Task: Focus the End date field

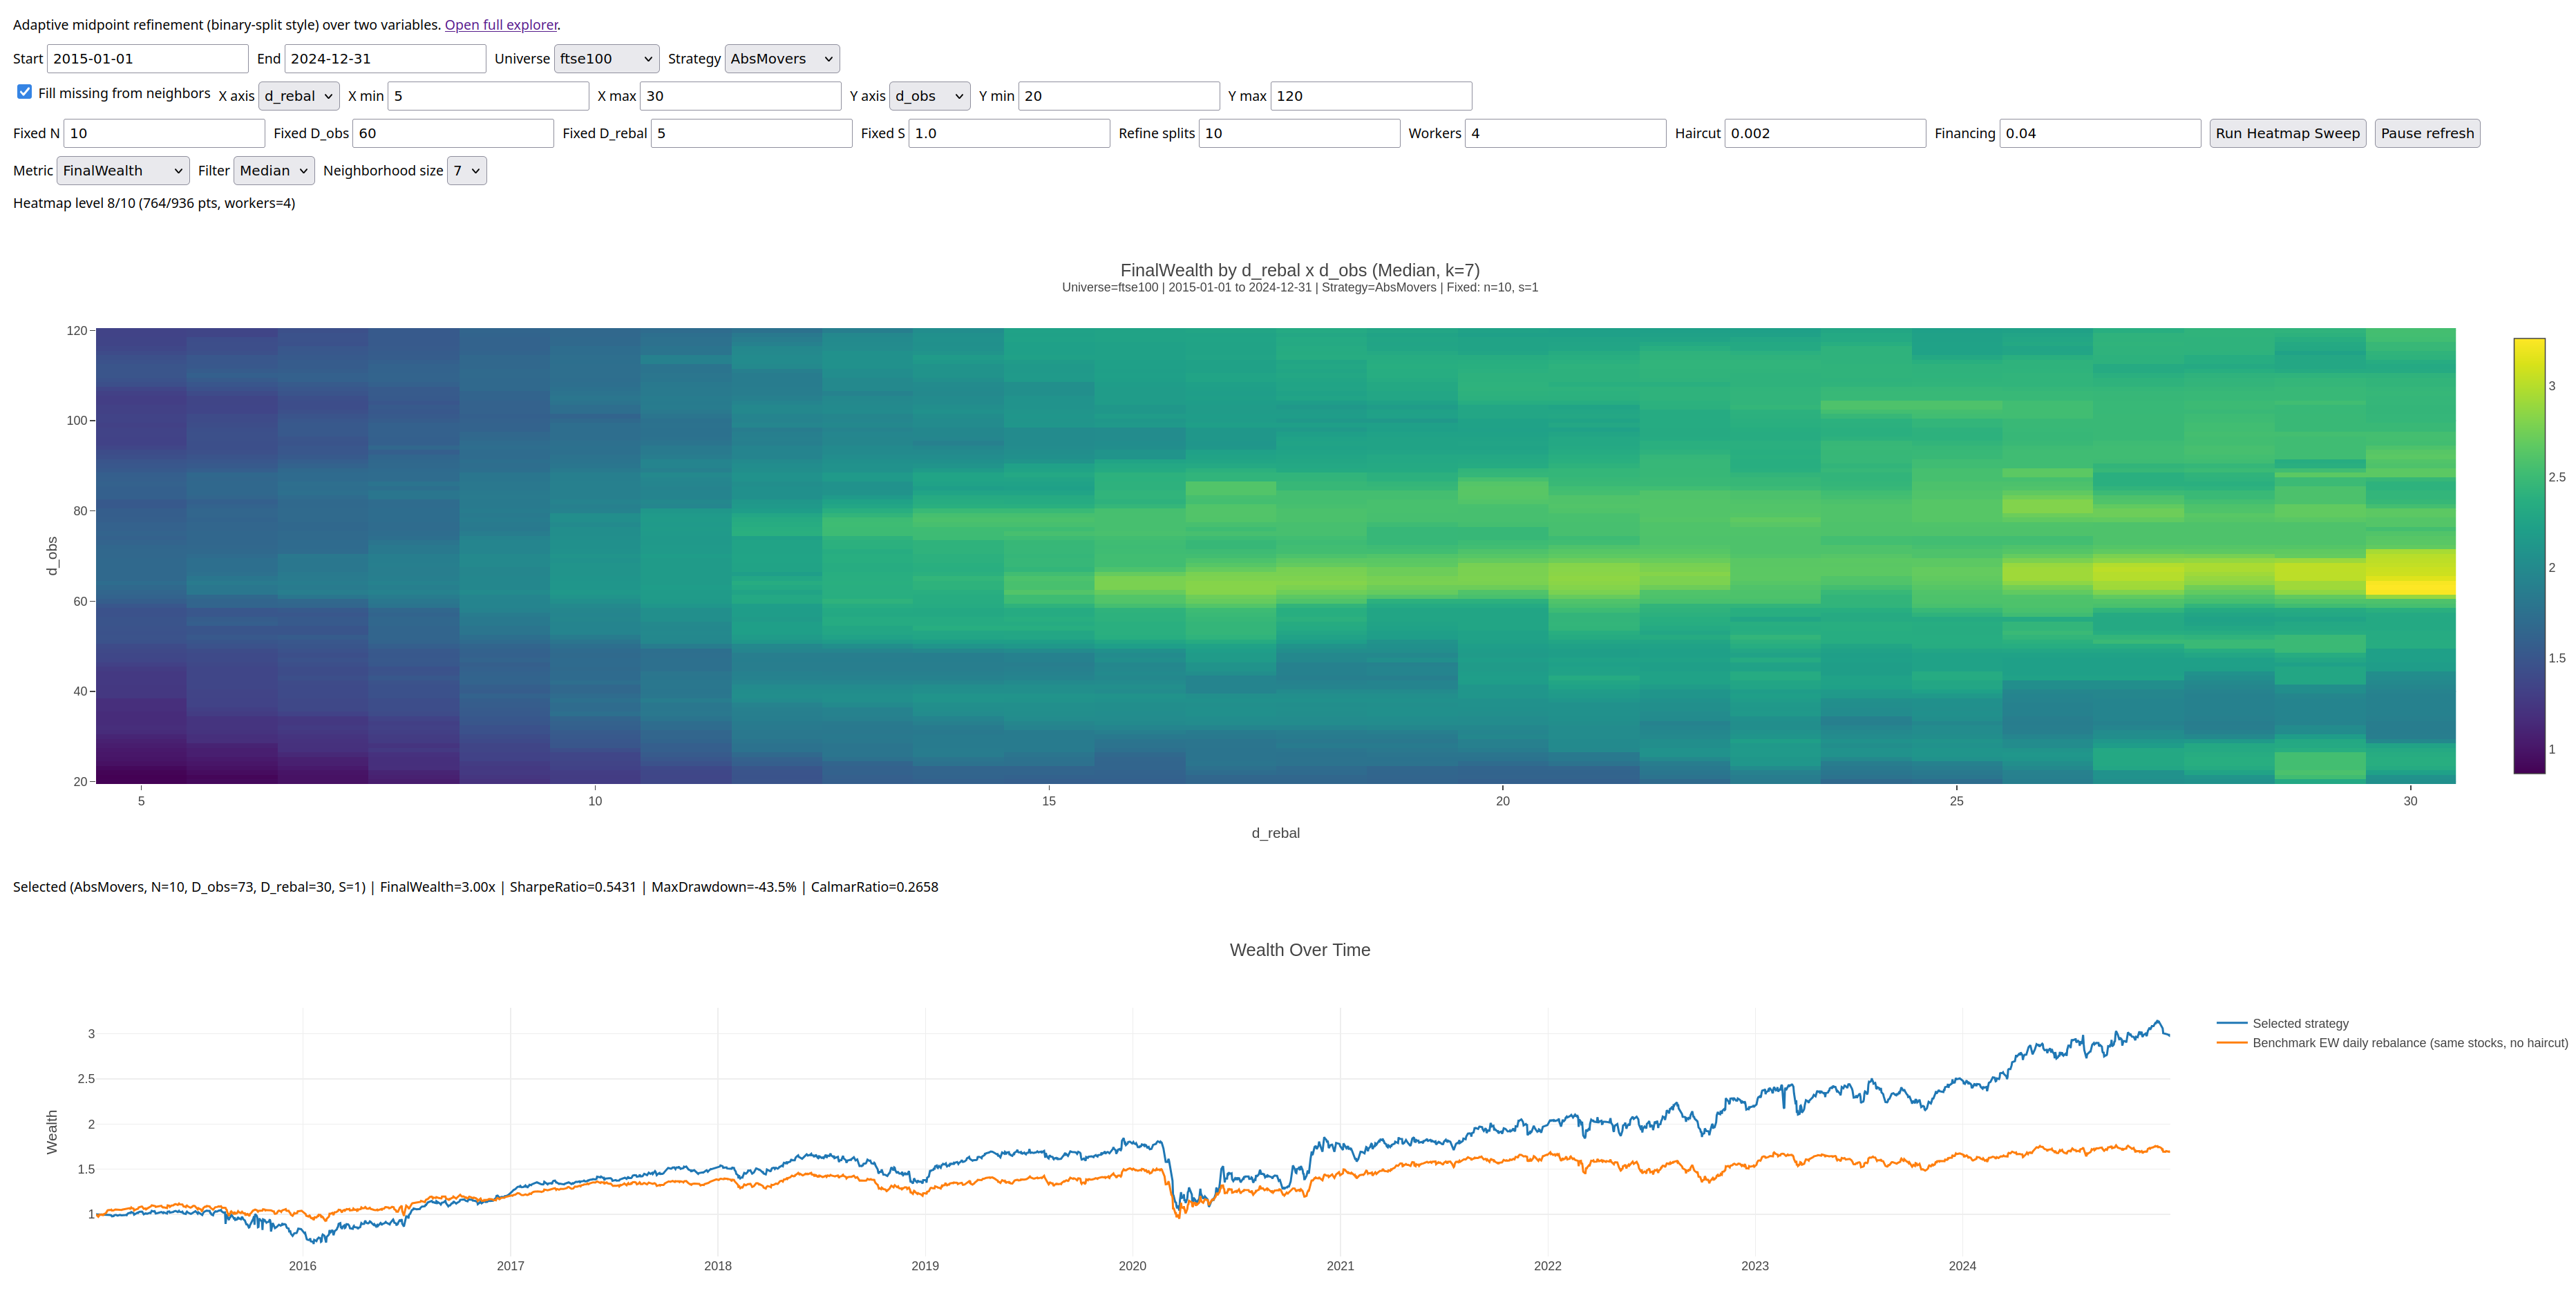Action: point(385,59)
